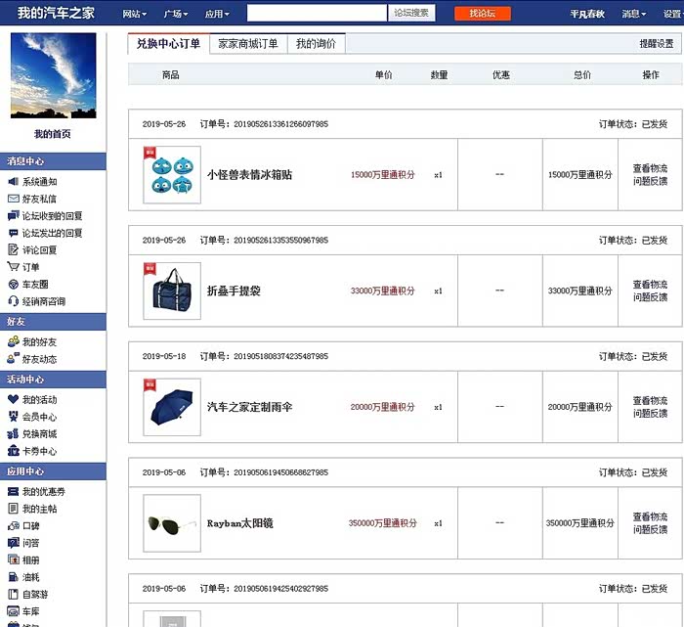Open the 车友圈 icon

point(14,285)
